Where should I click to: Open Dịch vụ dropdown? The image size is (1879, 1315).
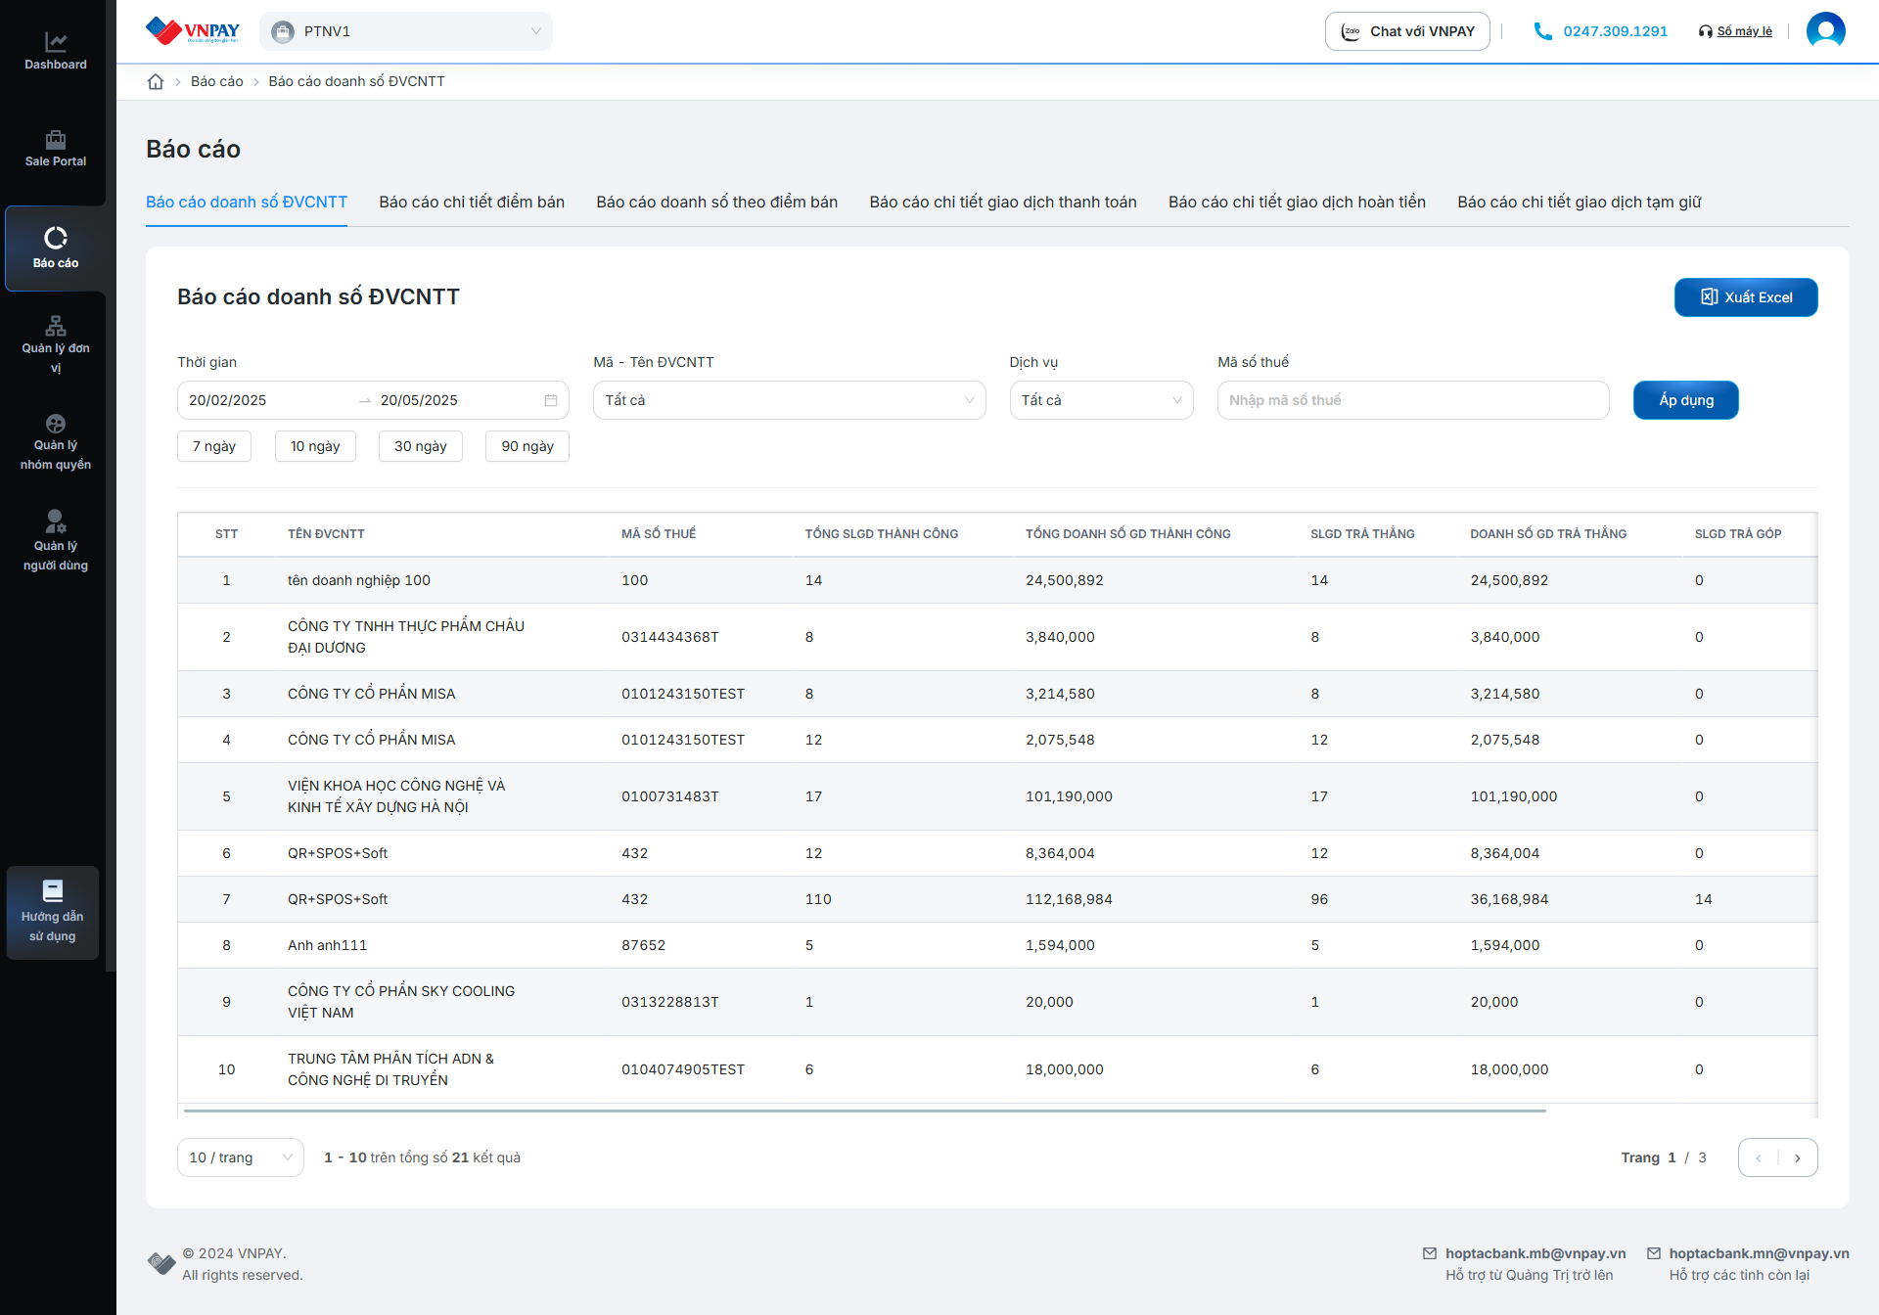(1101, 400)
